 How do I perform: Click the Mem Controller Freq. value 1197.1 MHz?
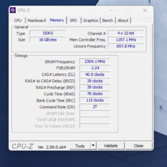(x=126, y=40)
